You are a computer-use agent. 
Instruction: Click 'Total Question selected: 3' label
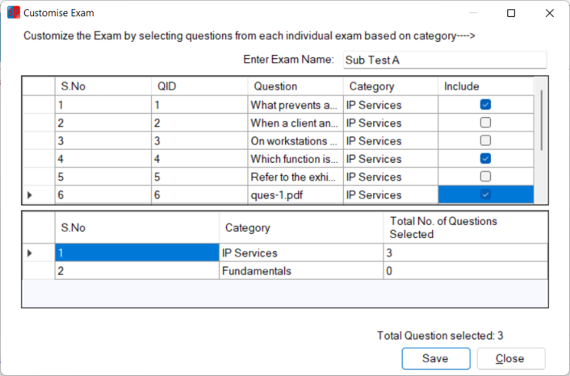(x=440, y=336)
